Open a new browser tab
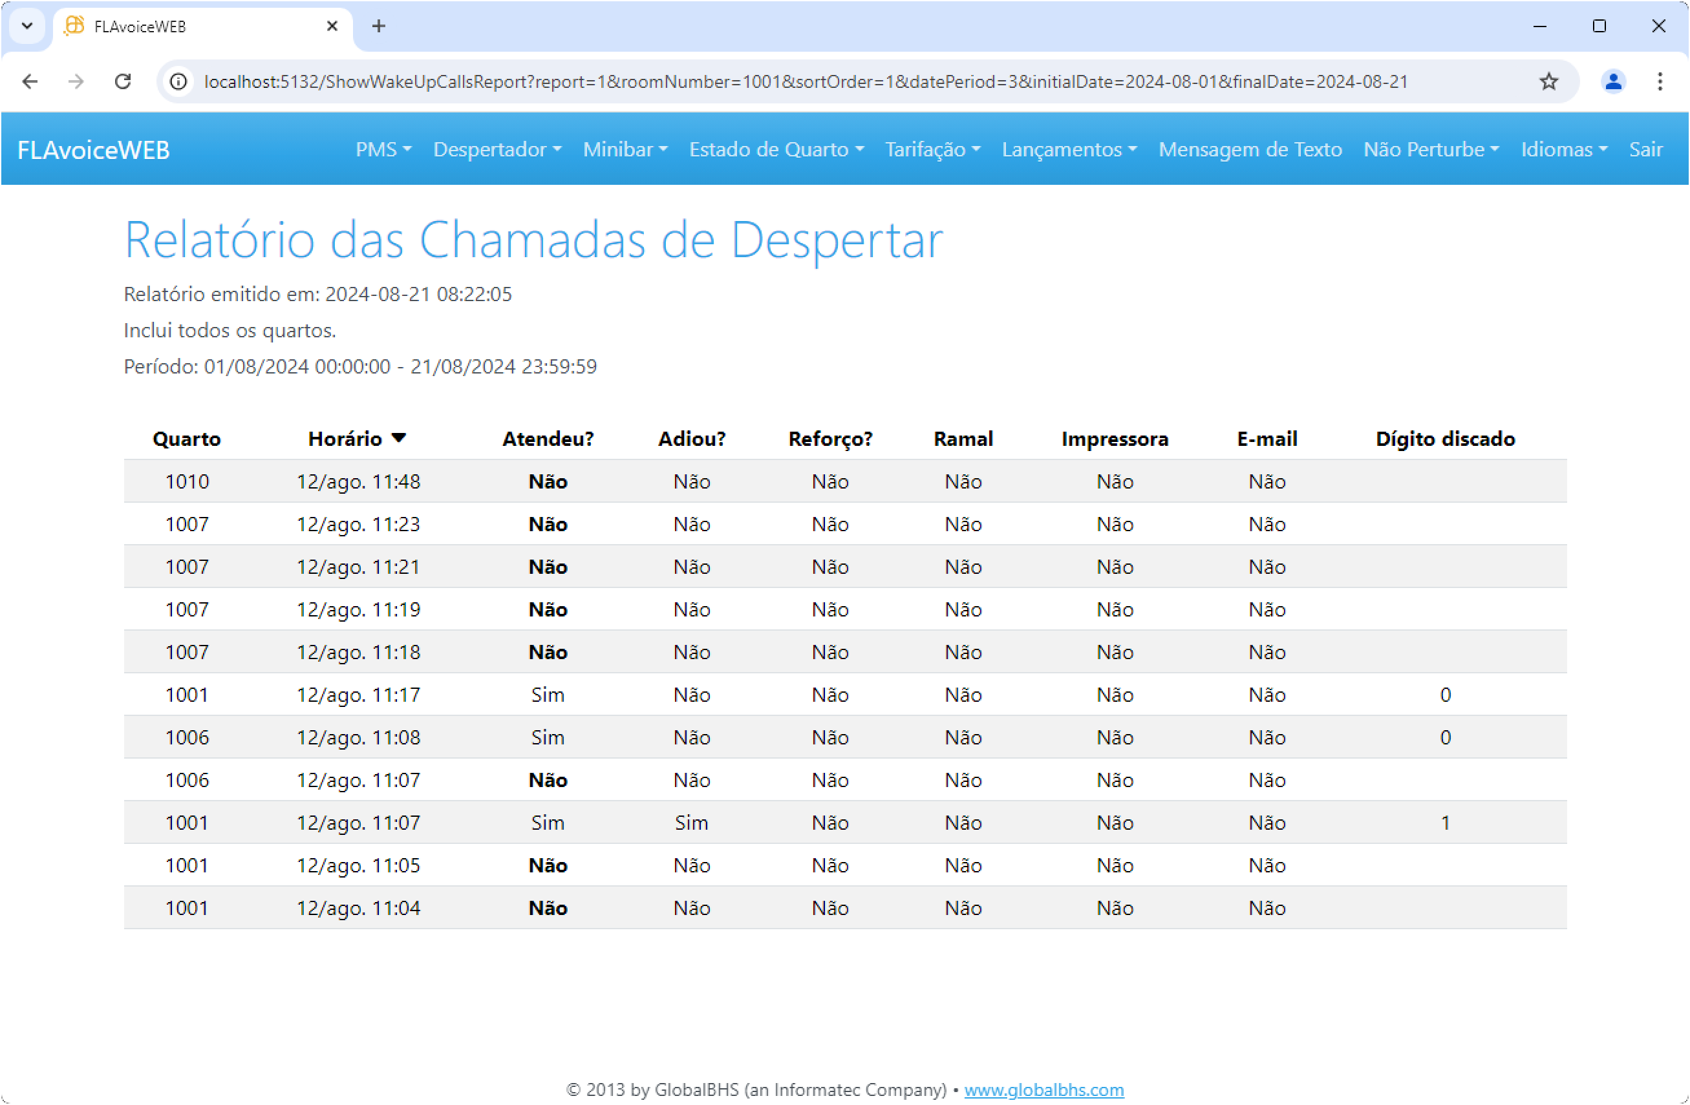This screenshot has height=1105, width=1690. coord(378,26)
